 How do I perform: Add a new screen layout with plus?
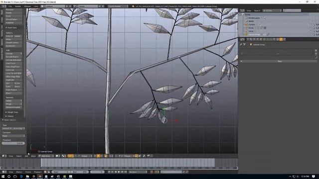point(67,6)
